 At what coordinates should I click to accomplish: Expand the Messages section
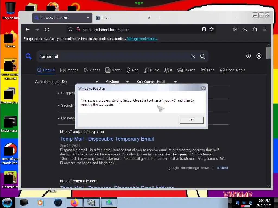(x=67, y=118)
